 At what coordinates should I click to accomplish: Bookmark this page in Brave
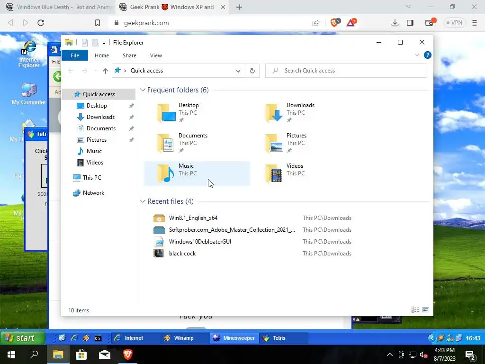pos(98,23)
